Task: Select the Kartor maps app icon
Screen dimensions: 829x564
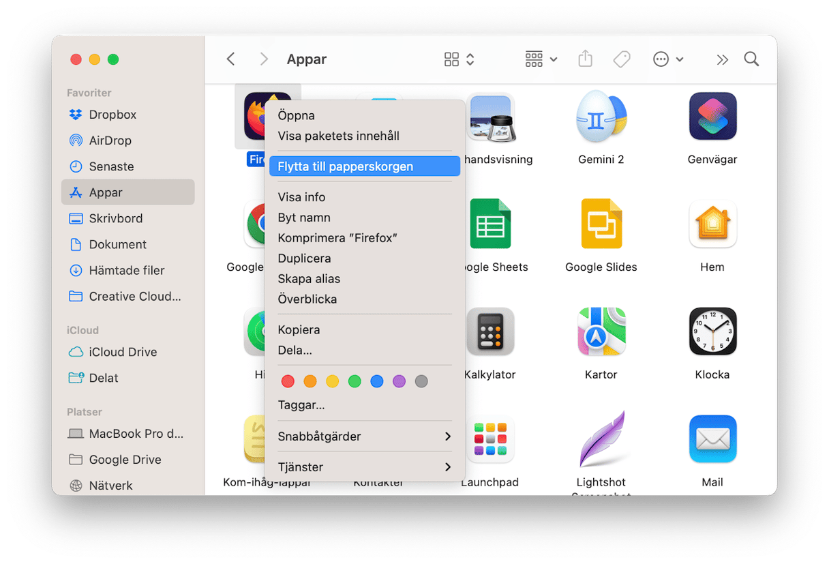Action: 601,331
